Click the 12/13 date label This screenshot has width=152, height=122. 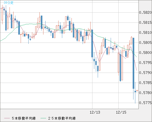tap(95, 112)
